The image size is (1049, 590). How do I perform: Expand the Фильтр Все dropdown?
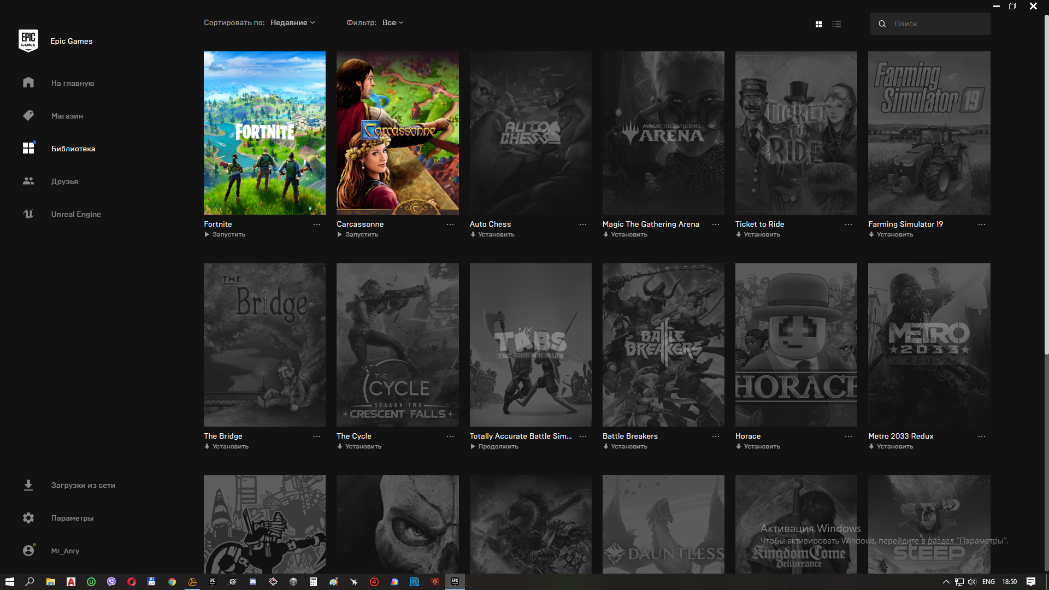393,22
